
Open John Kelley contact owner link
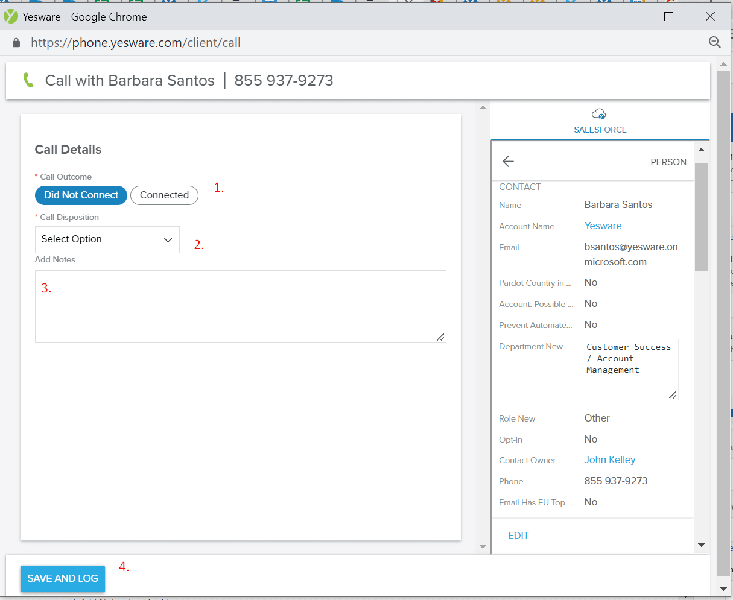tap(609, 459)
